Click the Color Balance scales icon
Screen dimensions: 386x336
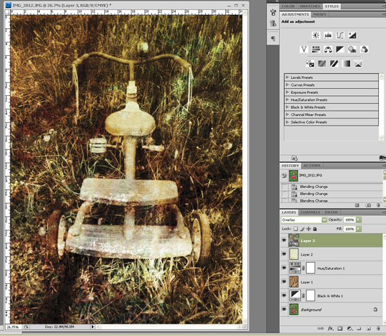[x=328, y=50]
